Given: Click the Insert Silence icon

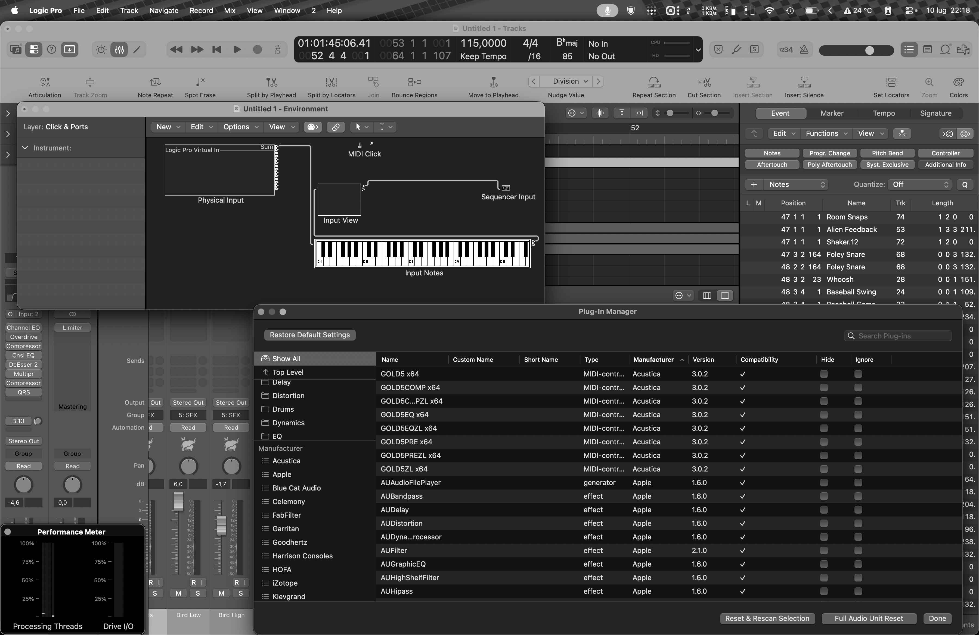Looking at the screenshot, I should (x=804, y=82).
